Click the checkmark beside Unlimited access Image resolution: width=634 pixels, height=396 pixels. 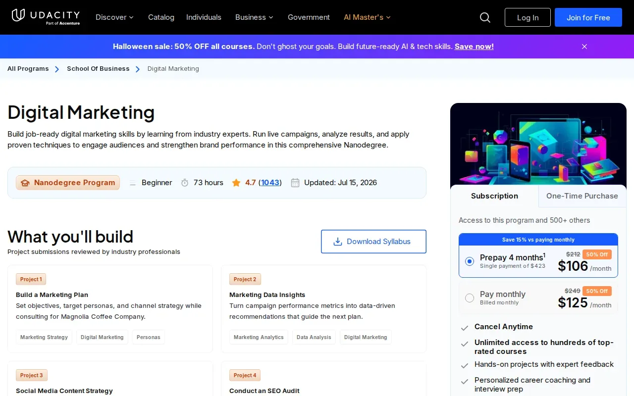click(x=465, y=344)
